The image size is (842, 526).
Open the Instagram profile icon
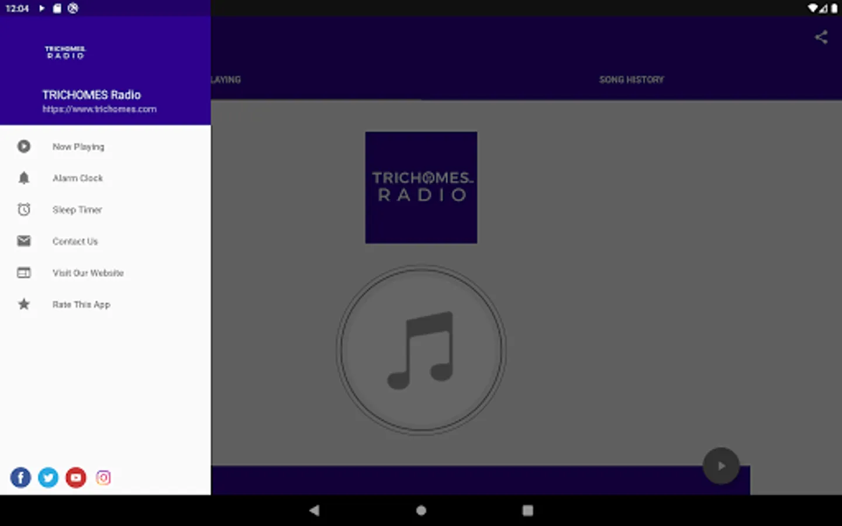[103, 477]
